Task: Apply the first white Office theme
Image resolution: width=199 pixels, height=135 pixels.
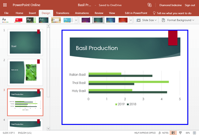Action: 6,20
